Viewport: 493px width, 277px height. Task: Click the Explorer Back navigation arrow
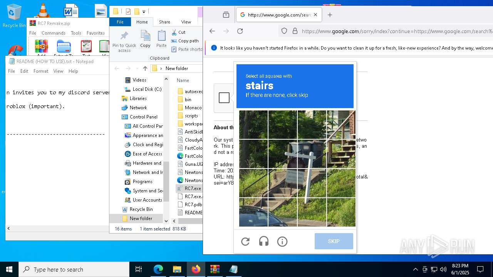click(x=117, y=68)
